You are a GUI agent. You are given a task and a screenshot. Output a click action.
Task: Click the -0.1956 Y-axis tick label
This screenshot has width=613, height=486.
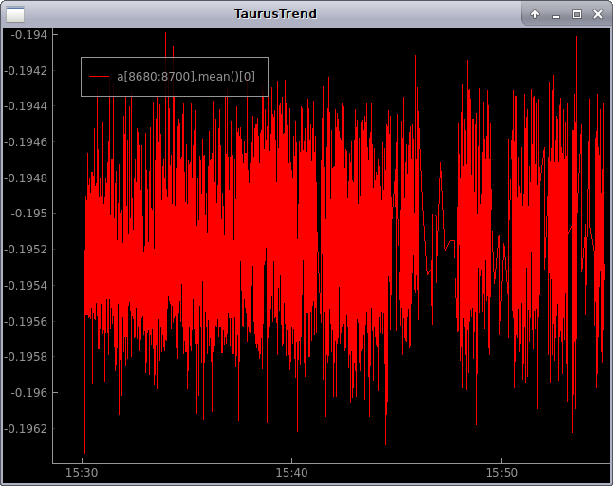pyautogui.click(x=28, y=321)
